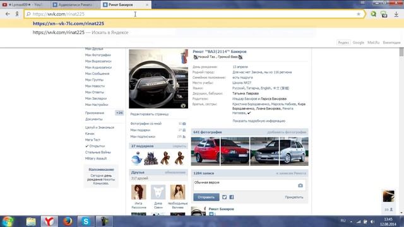Open Мои Фотографии in left menu
This screenshot has height=227, width=404.
pyautogui.click(x=98, y=55)
